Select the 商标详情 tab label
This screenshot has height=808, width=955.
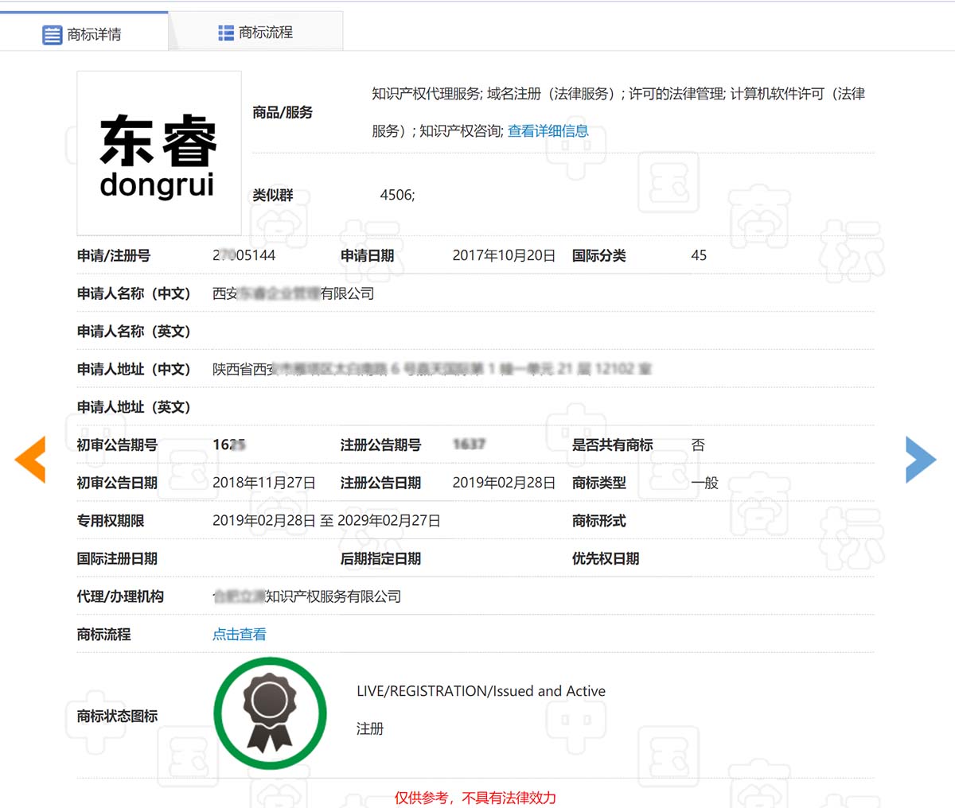pos(94,35)
